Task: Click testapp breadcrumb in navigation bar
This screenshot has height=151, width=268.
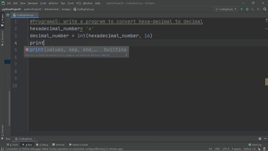Action: click(x=66, y=9)
